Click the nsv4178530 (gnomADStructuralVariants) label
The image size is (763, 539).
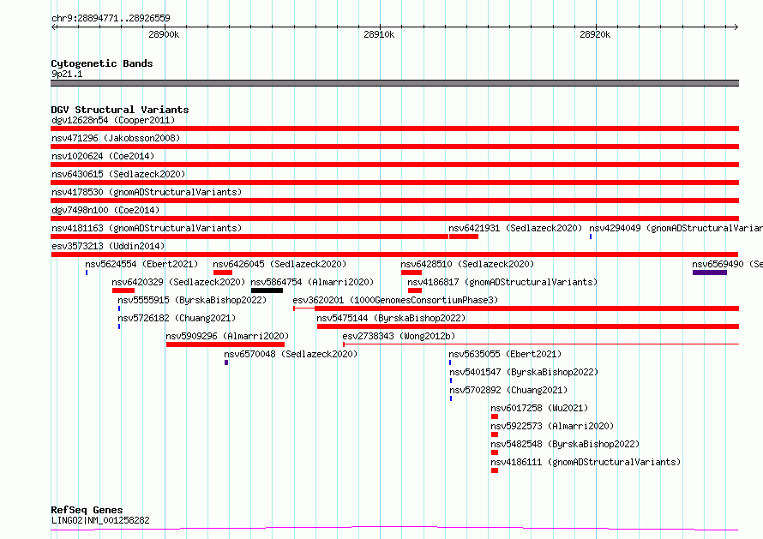[x=147, y=192]
